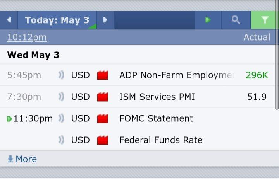Open the Today: May 3 date picker

pos(57,20)
